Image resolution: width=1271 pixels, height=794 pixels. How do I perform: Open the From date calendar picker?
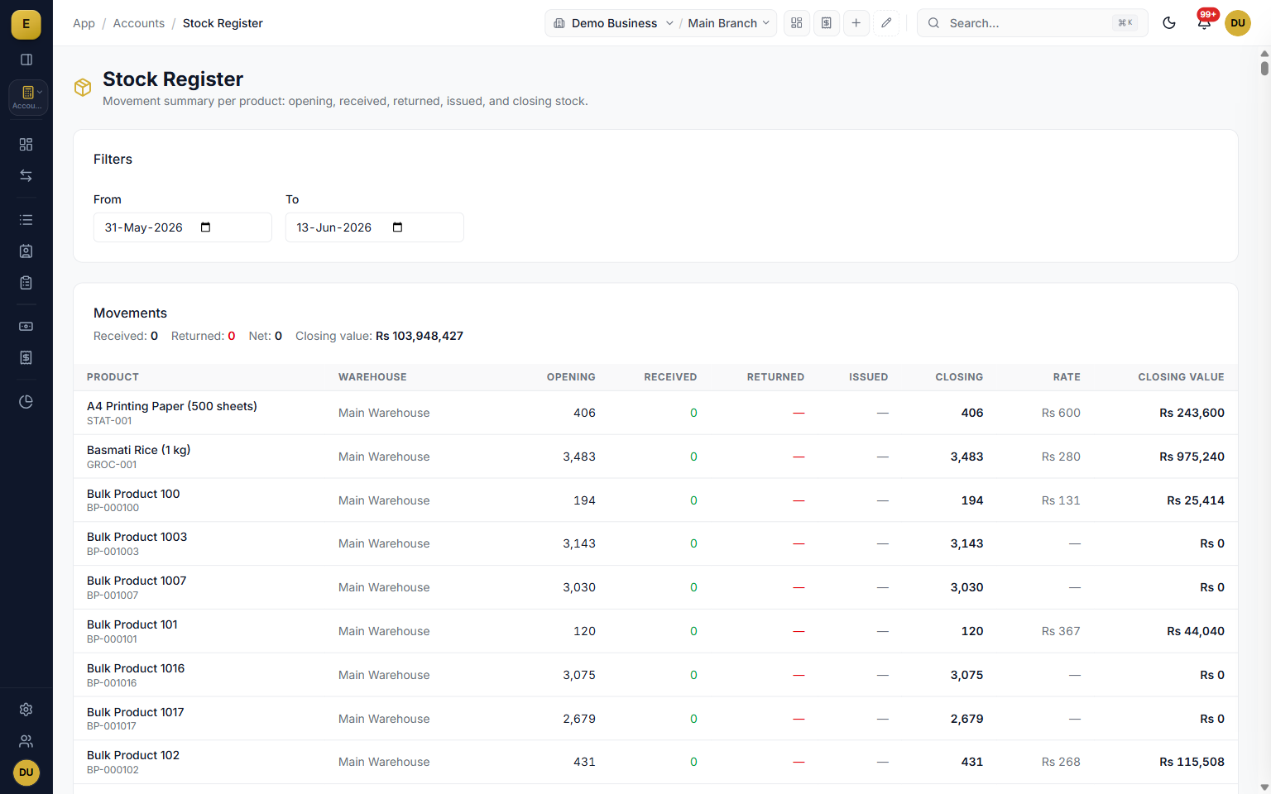pos(206,227)
